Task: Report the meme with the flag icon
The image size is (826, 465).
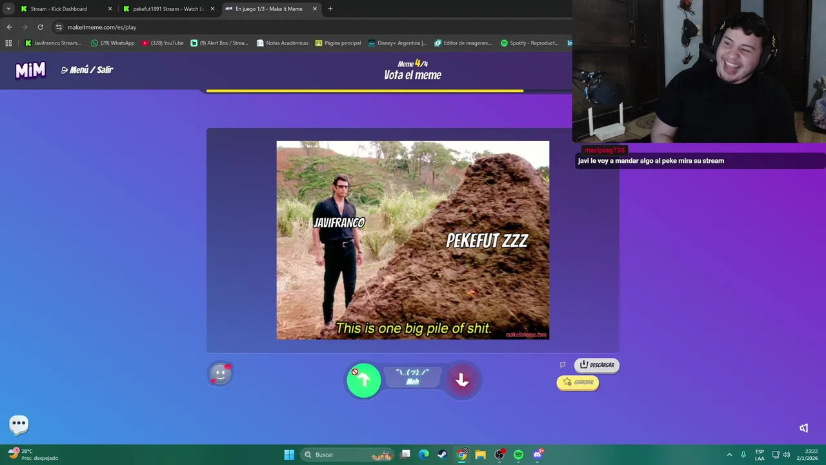Action: click(563, 365)
